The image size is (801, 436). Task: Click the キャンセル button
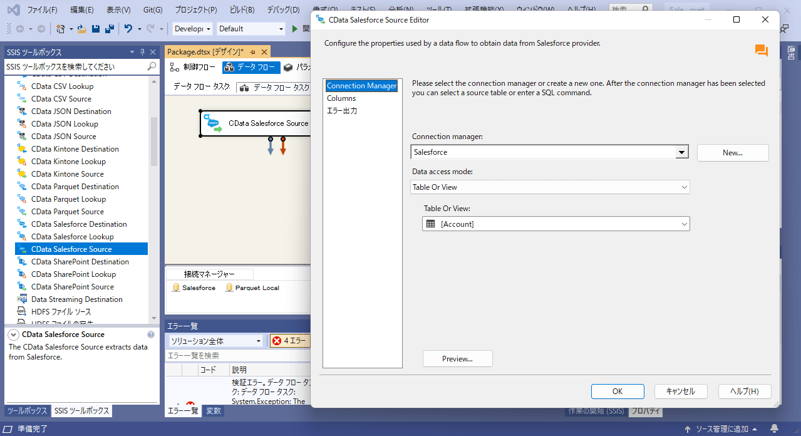click(x=681, y=392)
